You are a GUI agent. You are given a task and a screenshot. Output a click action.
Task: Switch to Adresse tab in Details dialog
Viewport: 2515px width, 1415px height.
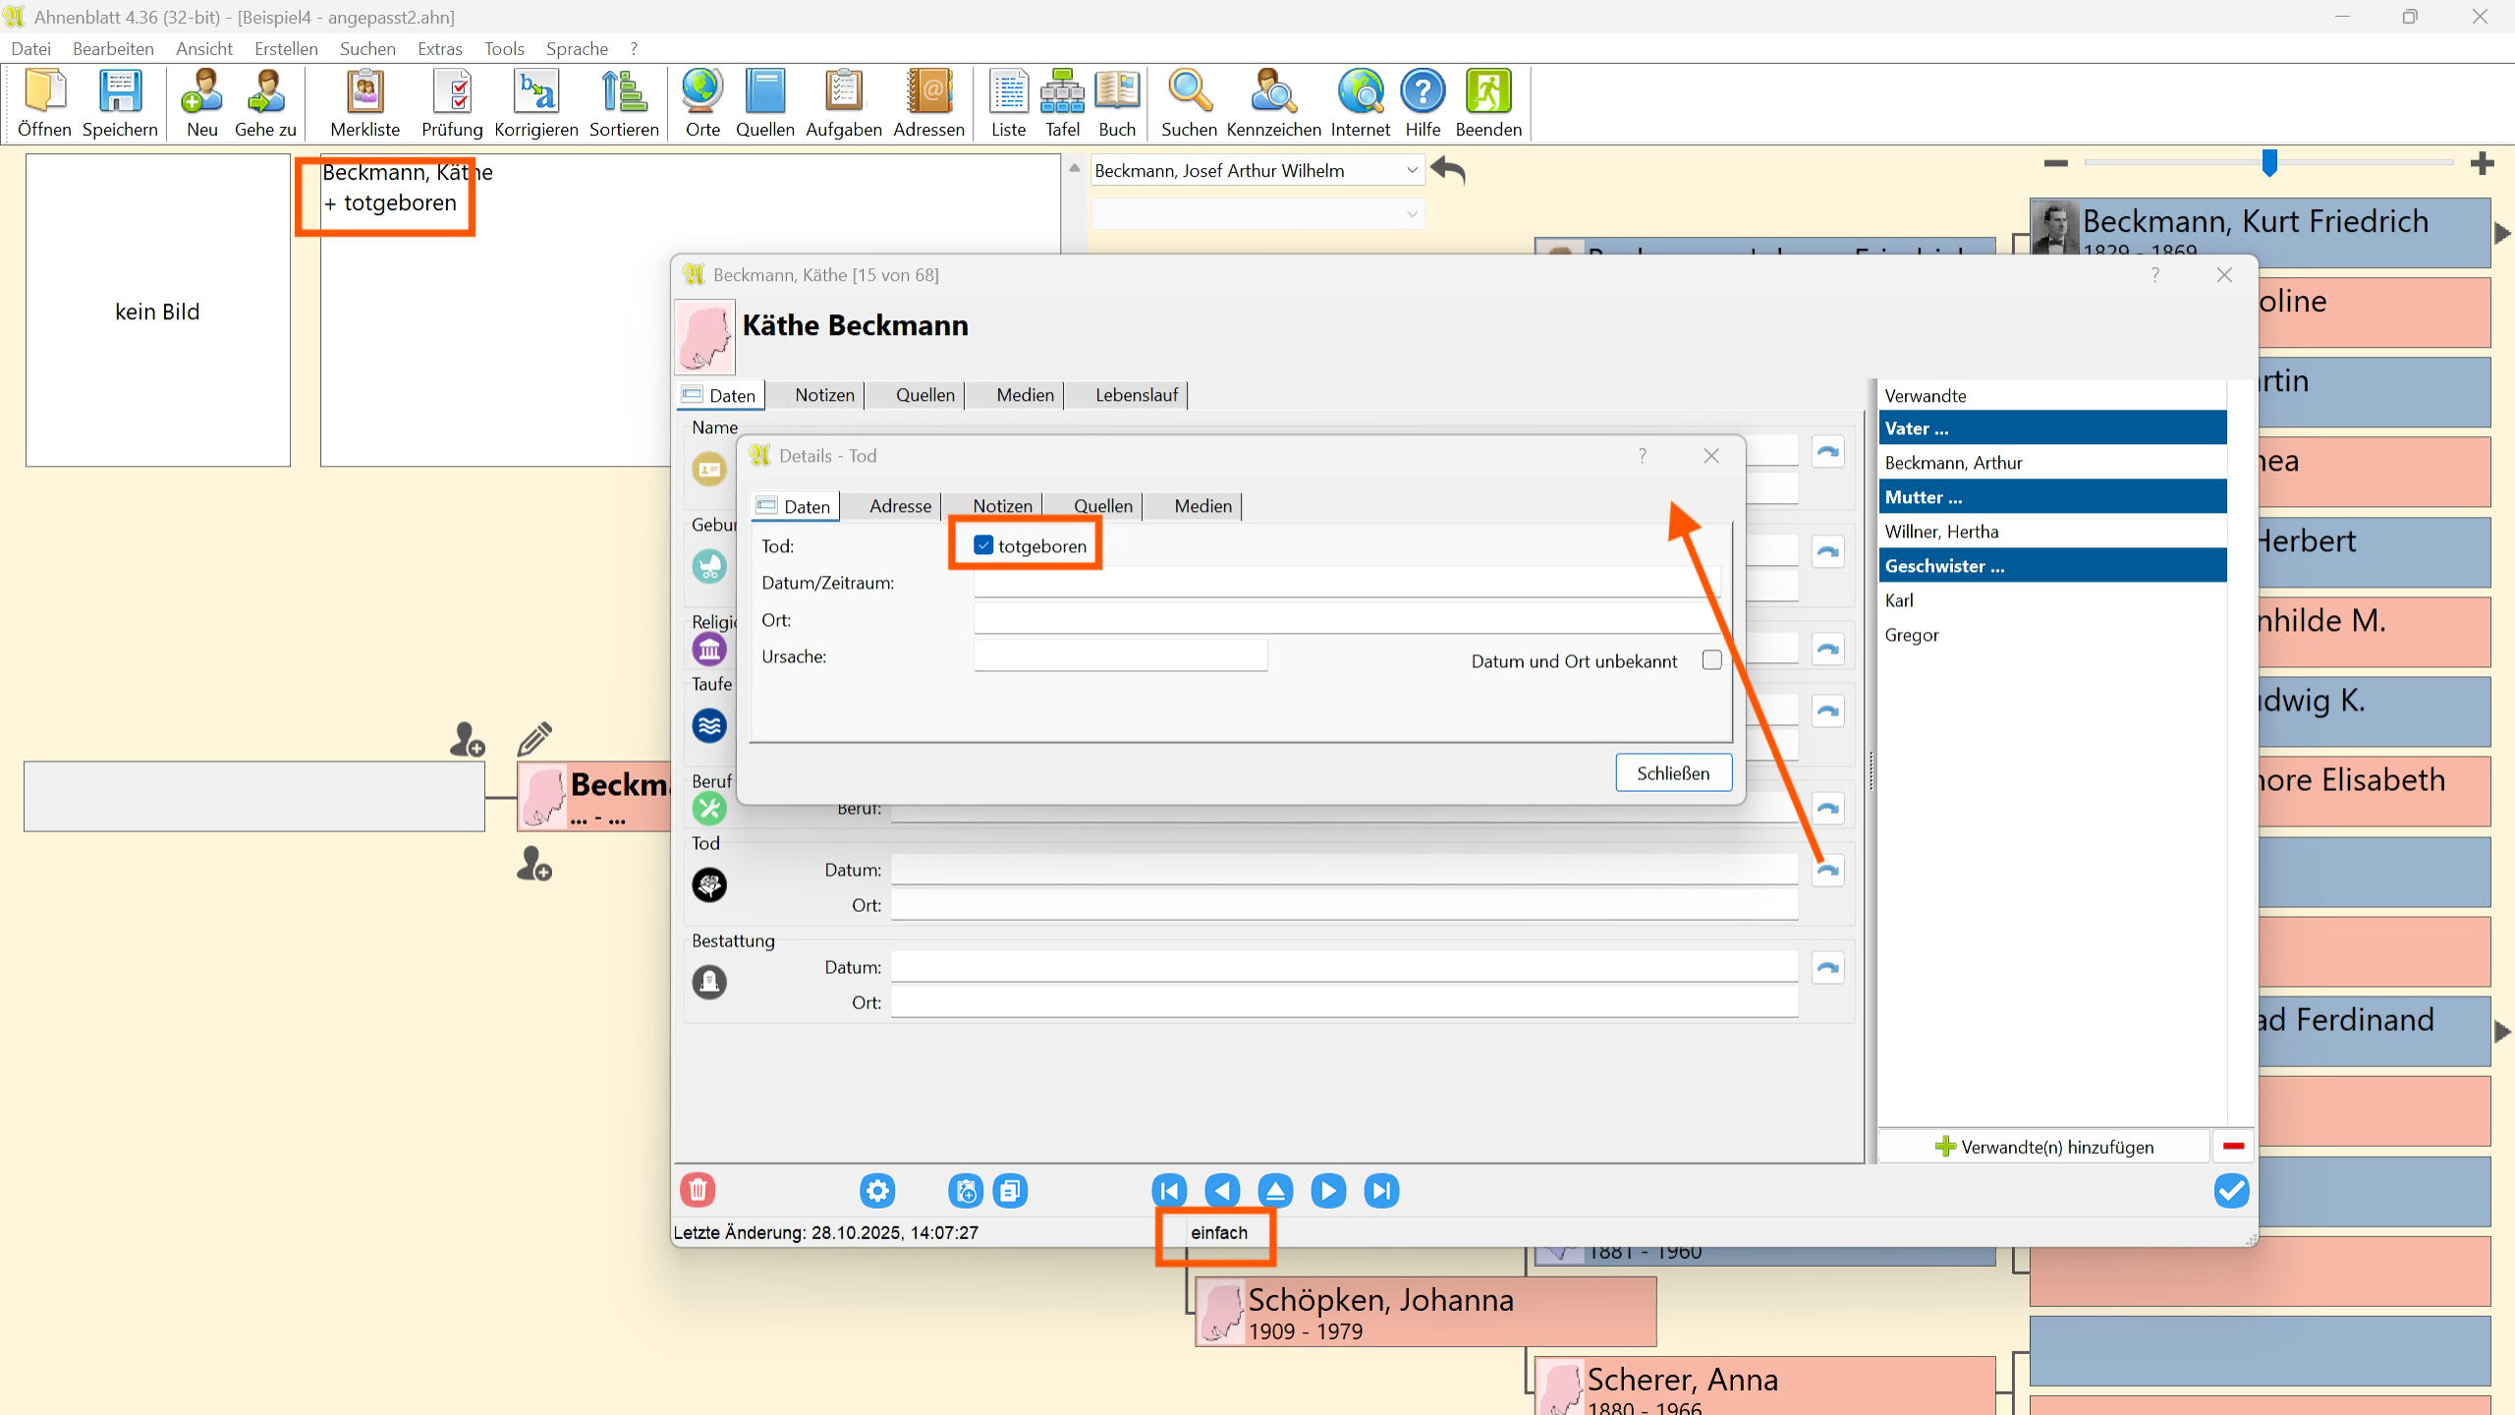[x=900, y=506]
